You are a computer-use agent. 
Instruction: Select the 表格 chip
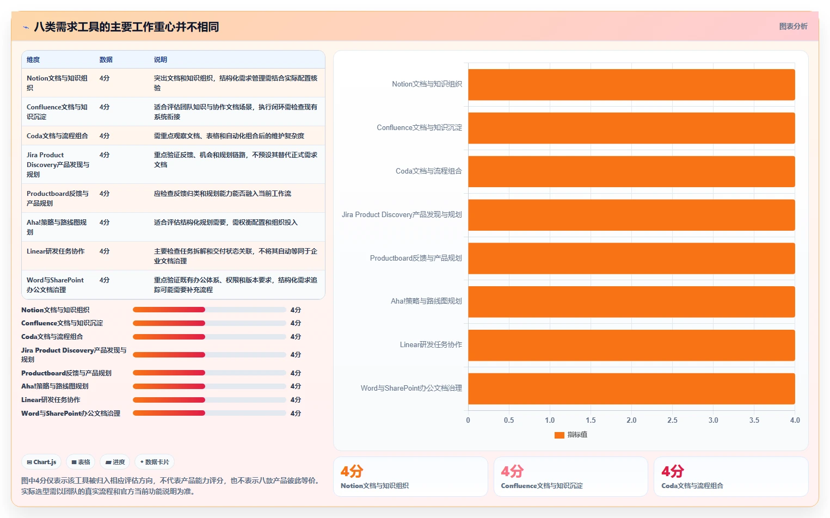click(x=81, y=462)
